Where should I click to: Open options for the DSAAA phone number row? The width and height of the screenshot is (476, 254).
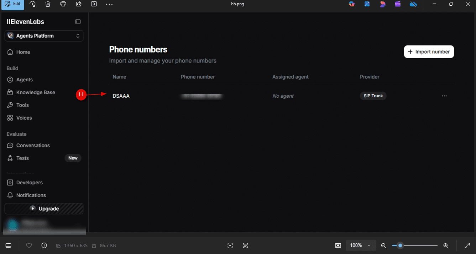tap(444, 96)
